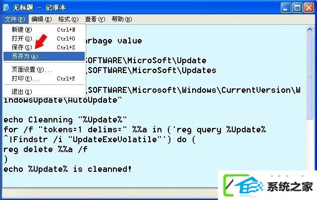
Task: Close the Notepad window
Action: 309,8
